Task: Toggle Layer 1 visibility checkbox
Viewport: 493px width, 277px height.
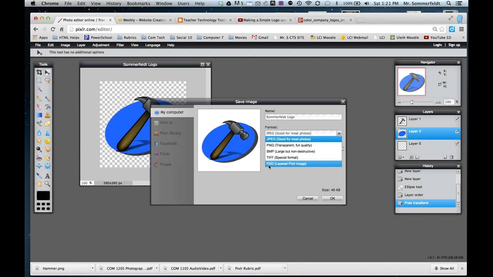Action: click(x=457, y=119)
